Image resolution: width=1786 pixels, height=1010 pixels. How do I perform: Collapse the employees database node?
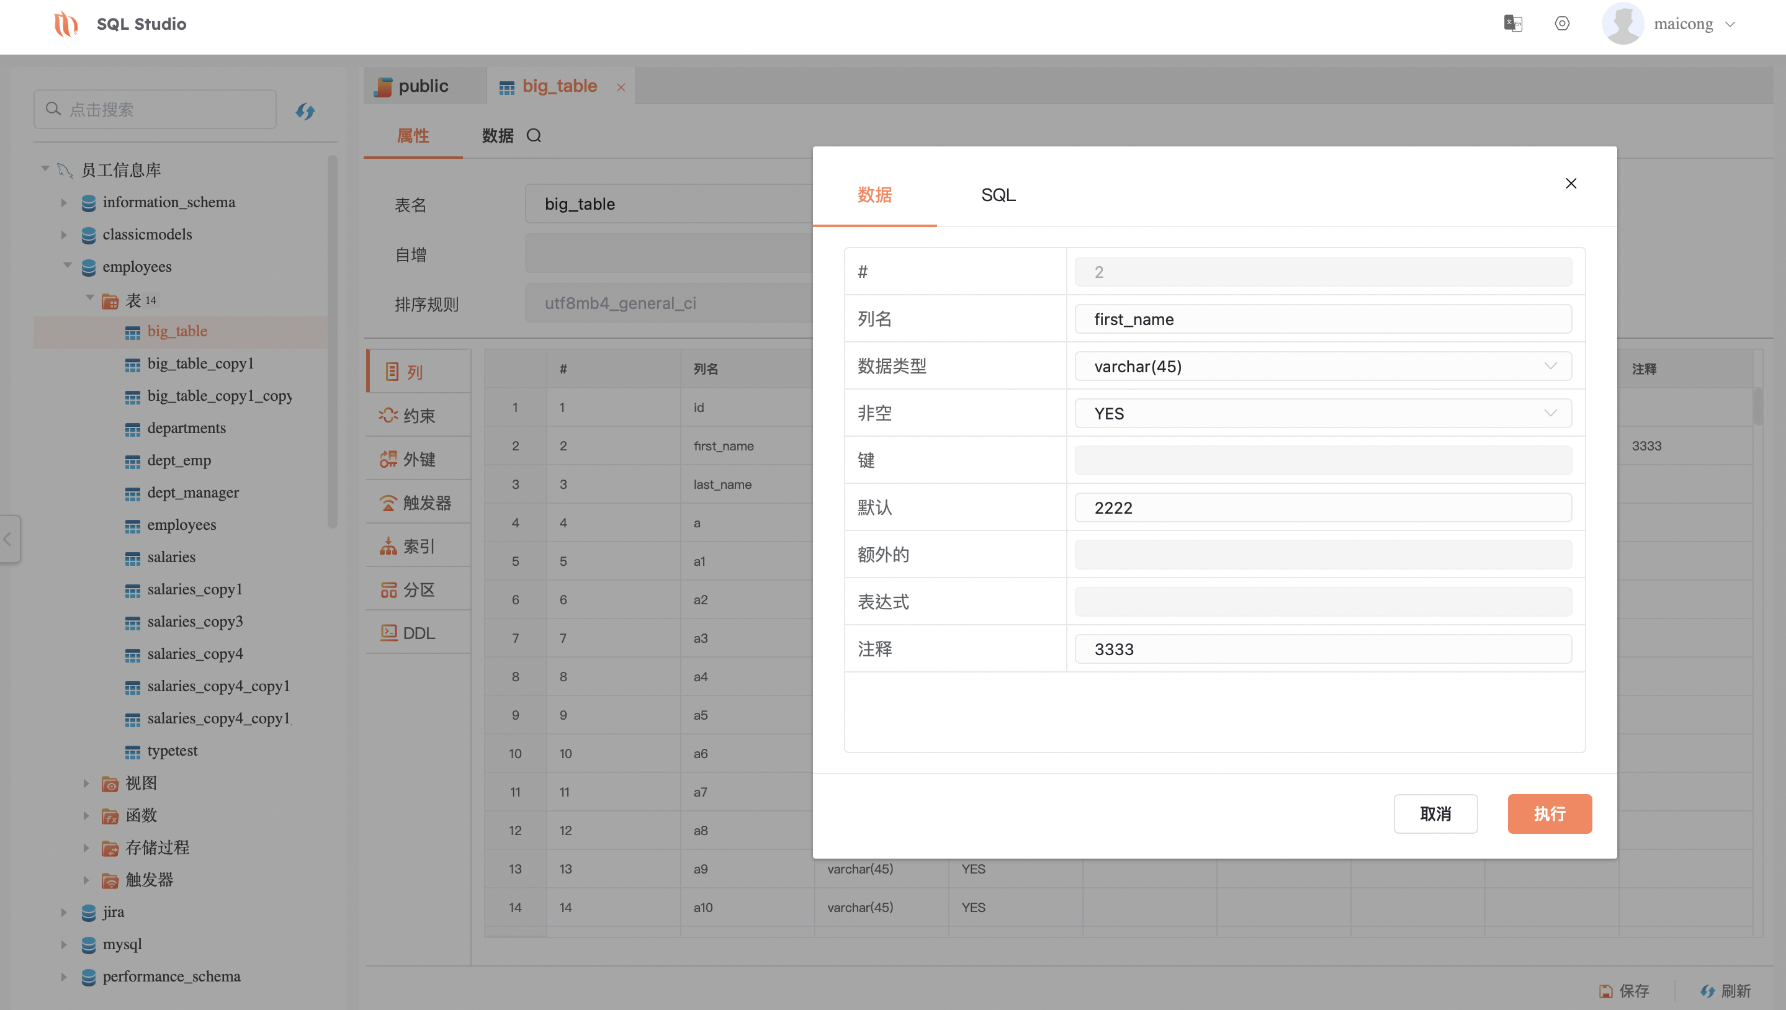[x=67, y=265]
